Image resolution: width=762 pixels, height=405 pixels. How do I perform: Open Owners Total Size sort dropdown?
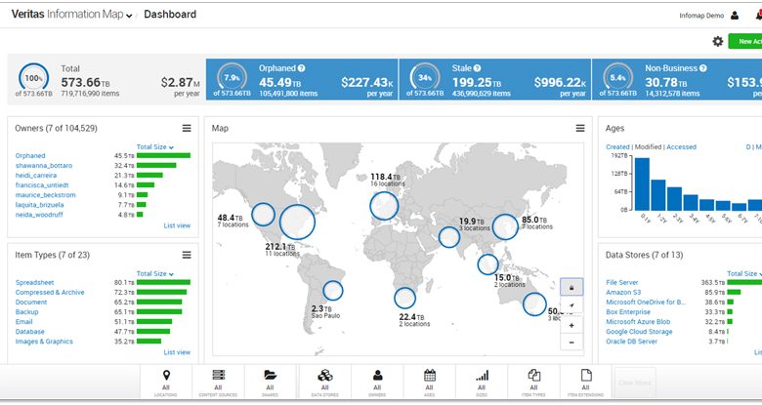tap(155, 146)
